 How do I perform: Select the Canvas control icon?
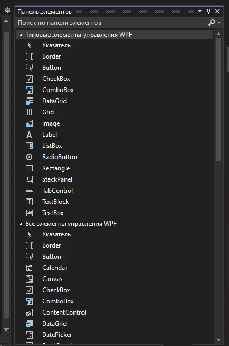coord(29,279)
